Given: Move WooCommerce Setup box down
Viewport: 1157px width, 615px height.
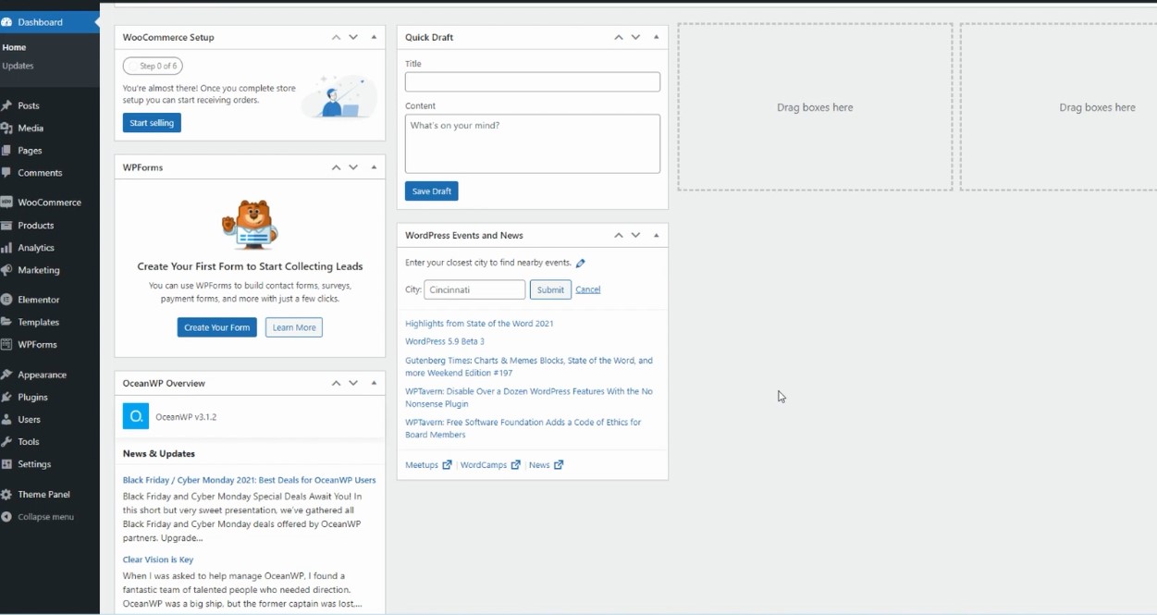Looking at the screenshot, I should pos(353,37).
